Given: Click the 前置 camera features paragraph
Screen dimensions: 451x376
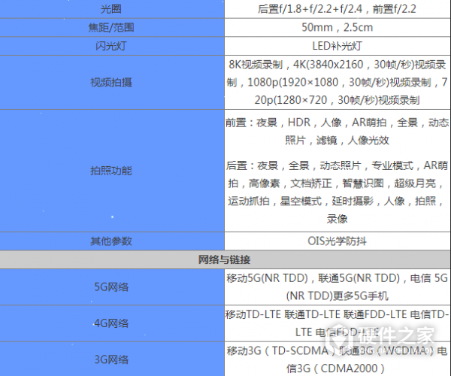Looking at the screenshot, I should (x=337, y=131).
